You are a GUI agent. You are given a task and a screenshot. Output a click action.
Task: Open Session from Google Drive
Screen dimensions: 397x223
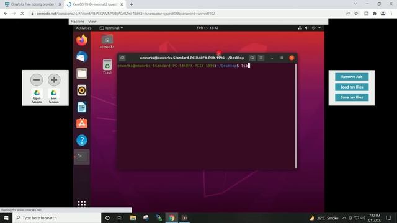point(37,97)
